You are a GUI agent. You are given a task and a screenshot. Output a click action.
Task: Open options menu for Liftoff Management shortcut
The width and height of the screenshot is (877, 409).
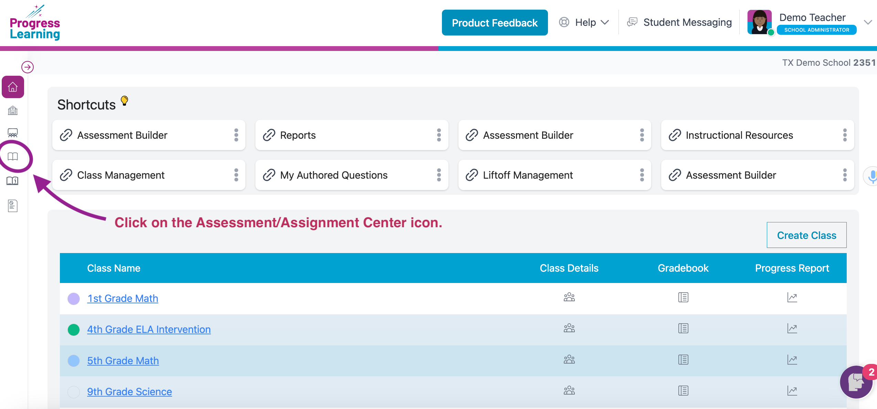point(642,175)
